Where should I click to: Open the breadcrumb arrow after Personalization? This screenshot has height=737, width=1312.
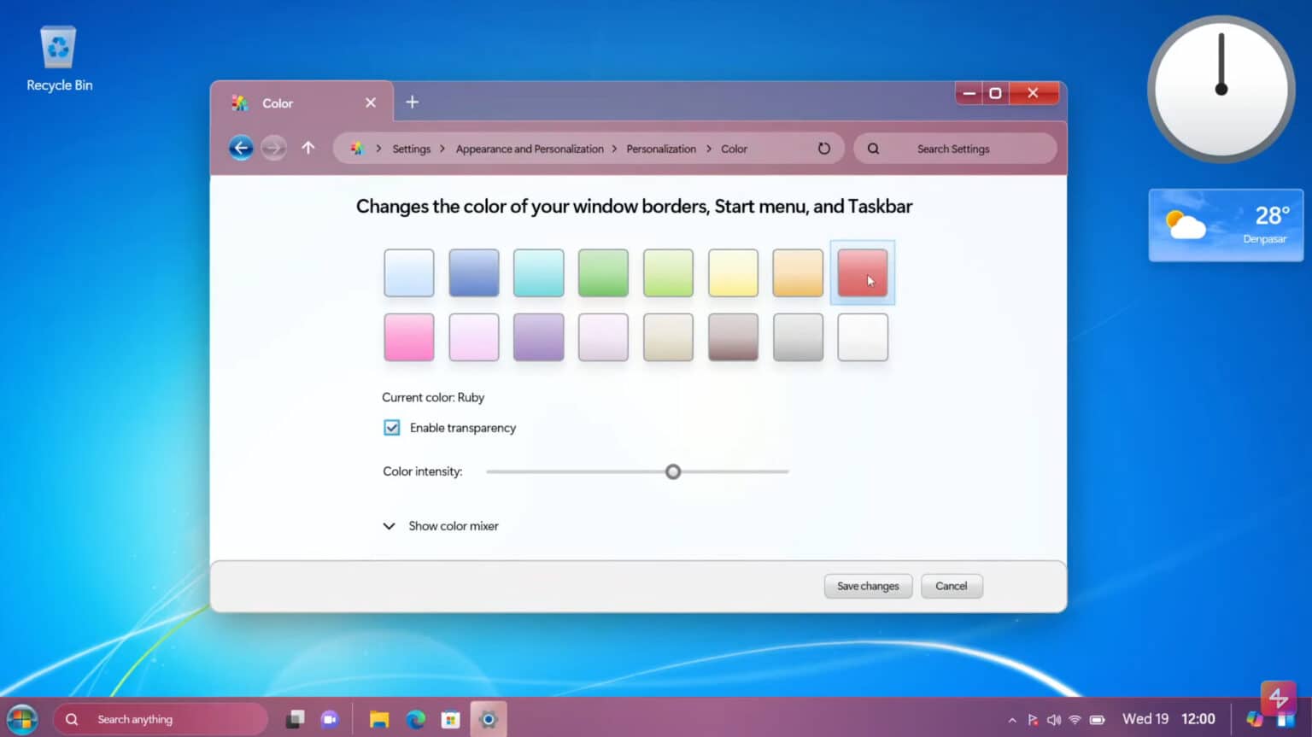pos(709,148)
